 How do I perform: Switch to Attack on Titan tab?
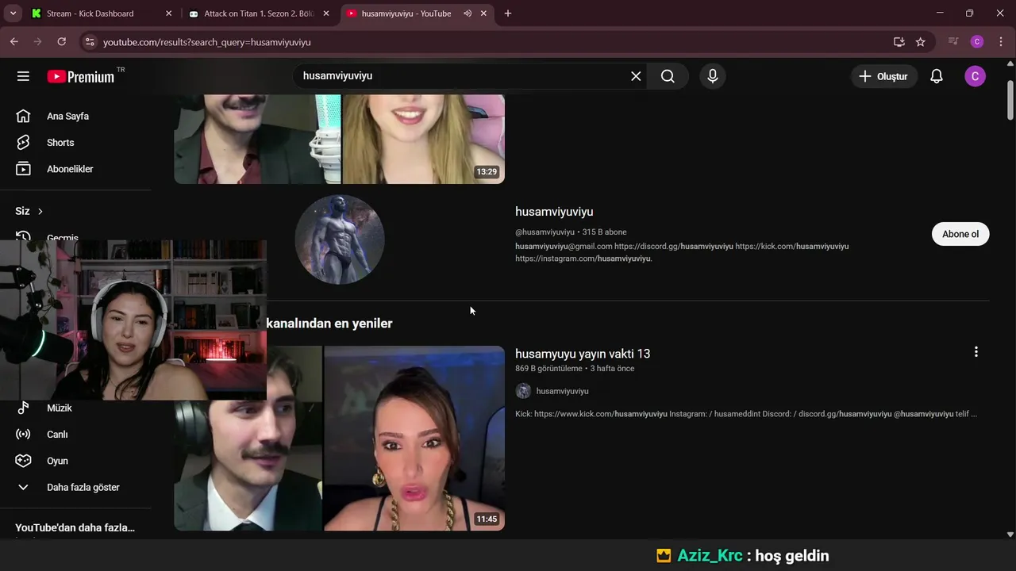coord(259,13)
